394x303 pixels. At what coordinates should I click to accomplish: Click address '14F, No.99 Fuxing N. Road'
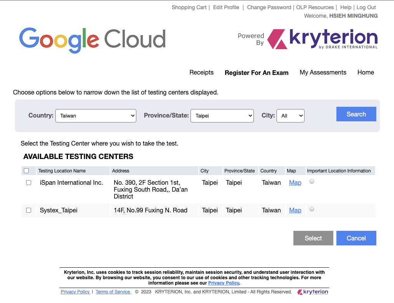(151, 210)
